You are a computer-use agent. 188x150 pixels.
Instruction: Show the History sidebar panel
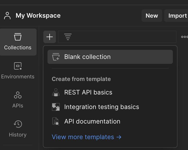(x=18, y=129)
